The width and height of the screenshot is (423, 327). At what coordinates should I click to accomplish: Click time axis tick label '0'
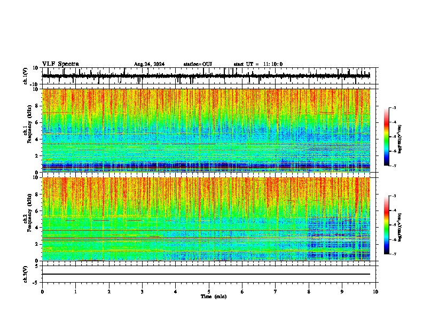(42, 292)
